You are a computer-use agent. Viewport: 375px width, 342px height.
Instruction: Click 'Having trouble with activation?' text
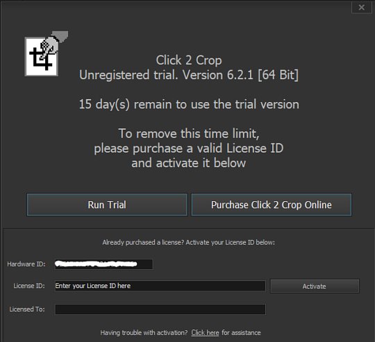[x=144, y=333]
